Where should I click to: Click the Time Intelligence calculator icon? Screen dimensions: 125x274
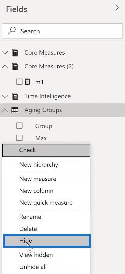click(15, 97)
